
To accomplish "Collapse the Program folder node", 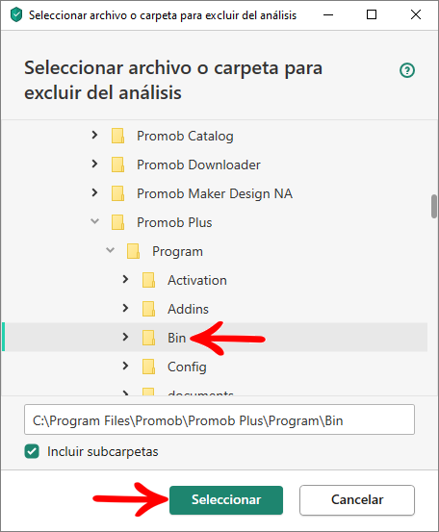I will pyautogui.click(x=110, y=250).
